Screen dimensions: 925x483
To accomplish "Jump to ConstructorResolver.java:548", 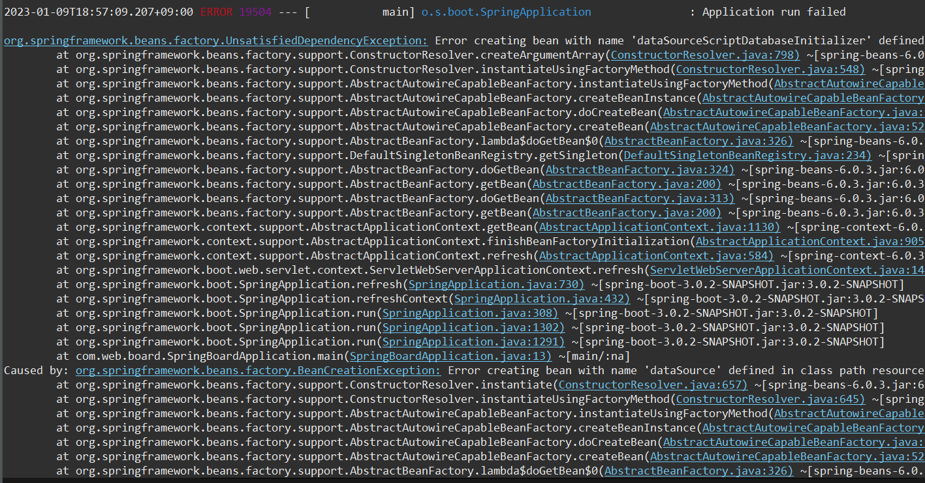I will click(770, 69).
